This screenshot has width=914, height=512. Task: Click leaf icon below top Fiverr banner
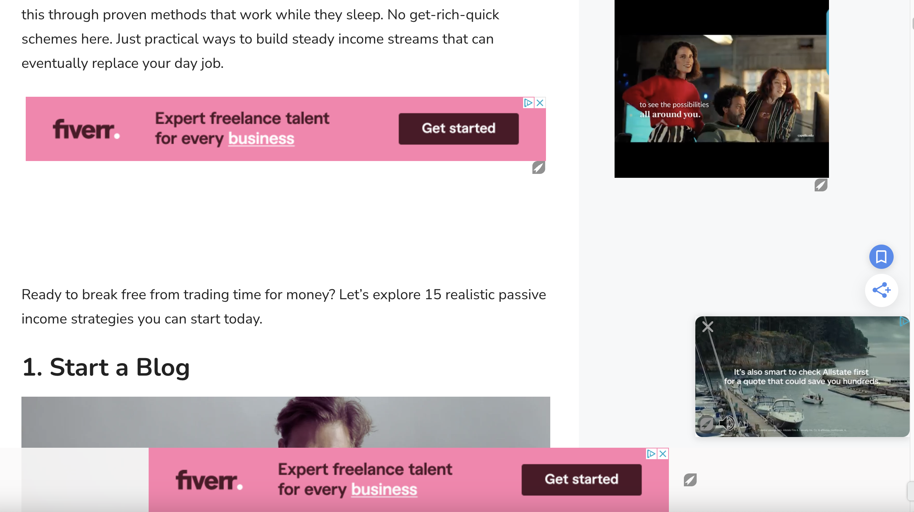[538, 167]
